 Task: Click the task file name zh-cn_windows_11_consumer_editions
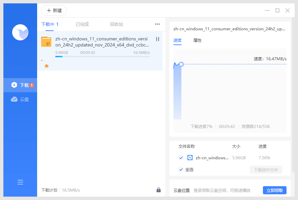point(102,42)
